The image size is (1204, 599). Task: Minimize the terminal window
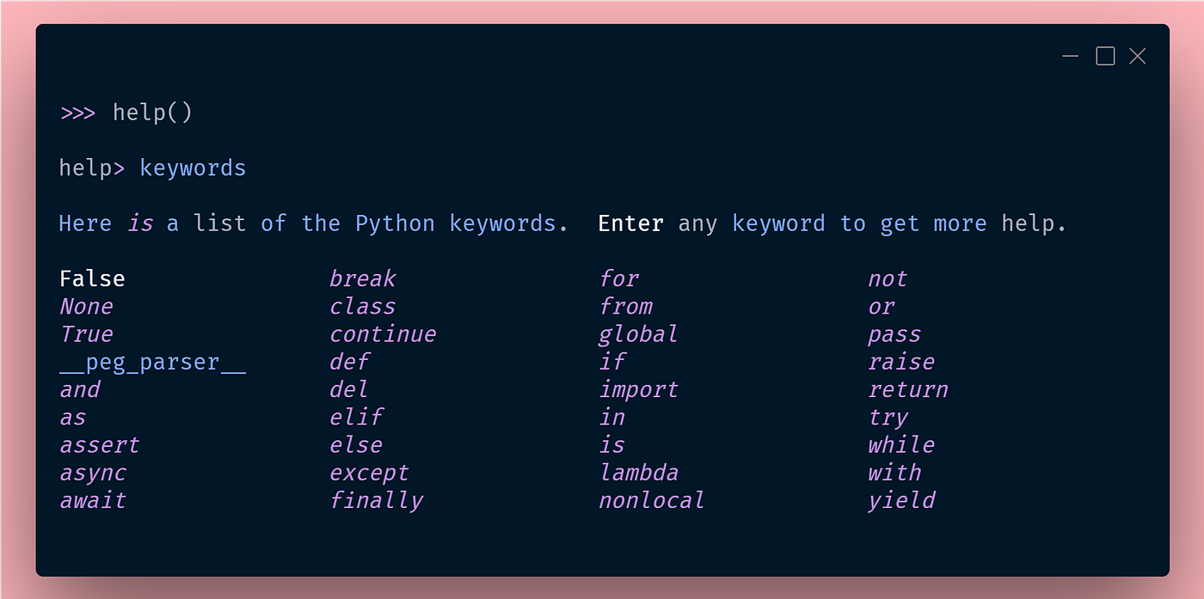[x=1070, y=55]
